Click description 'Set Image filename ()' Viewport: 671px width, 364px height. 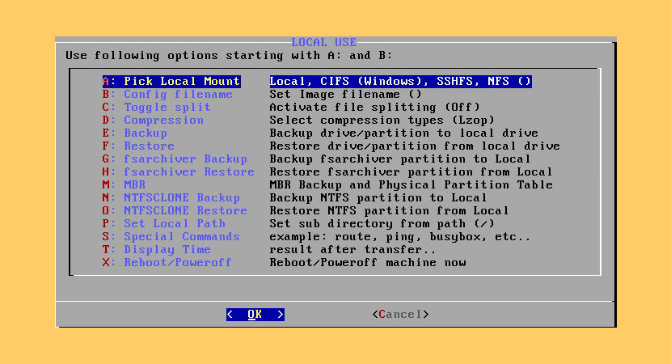click(345, 94)
